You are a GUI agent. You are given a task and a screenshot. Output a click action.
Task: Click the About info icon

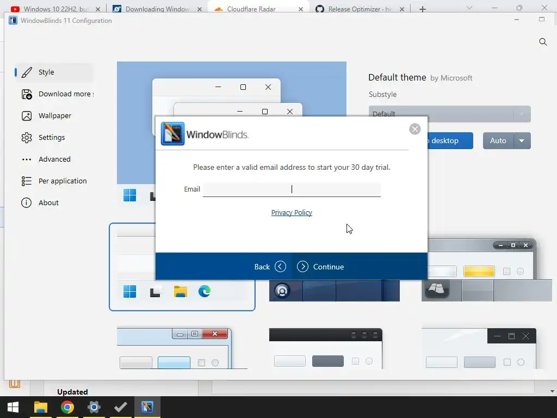pos(26,202)
